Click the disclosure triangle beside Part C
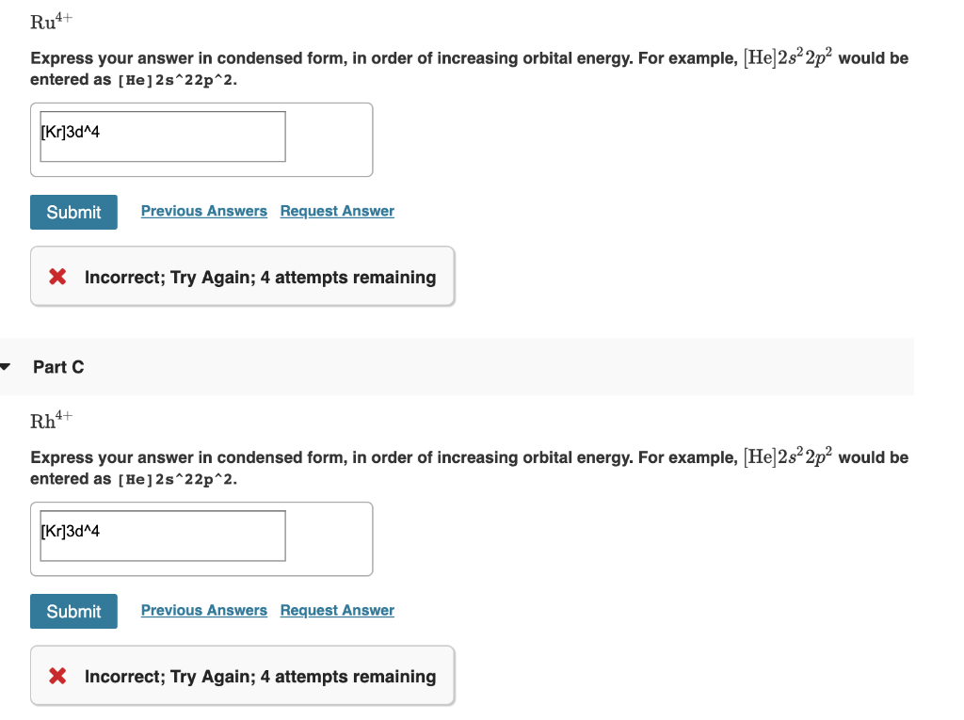 click(6, 367)
